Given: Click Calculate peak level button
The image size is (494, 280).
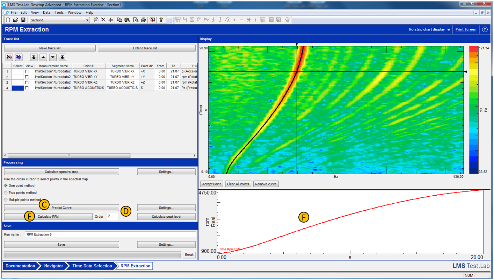Looking at the screenshot, I should click(x=166, y=217).
